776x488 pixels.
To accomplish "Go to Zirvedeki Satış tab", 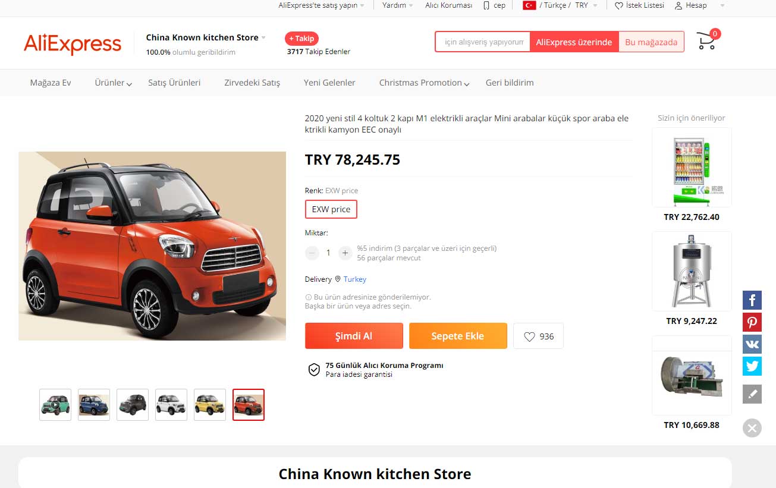I will coord(252,83).
